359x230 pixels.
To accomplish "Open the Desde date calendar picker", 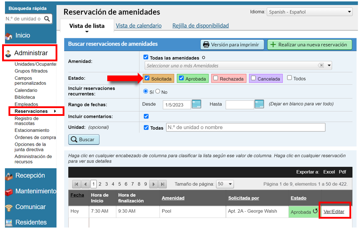I will pyautogui.click(x=196, y=104).
